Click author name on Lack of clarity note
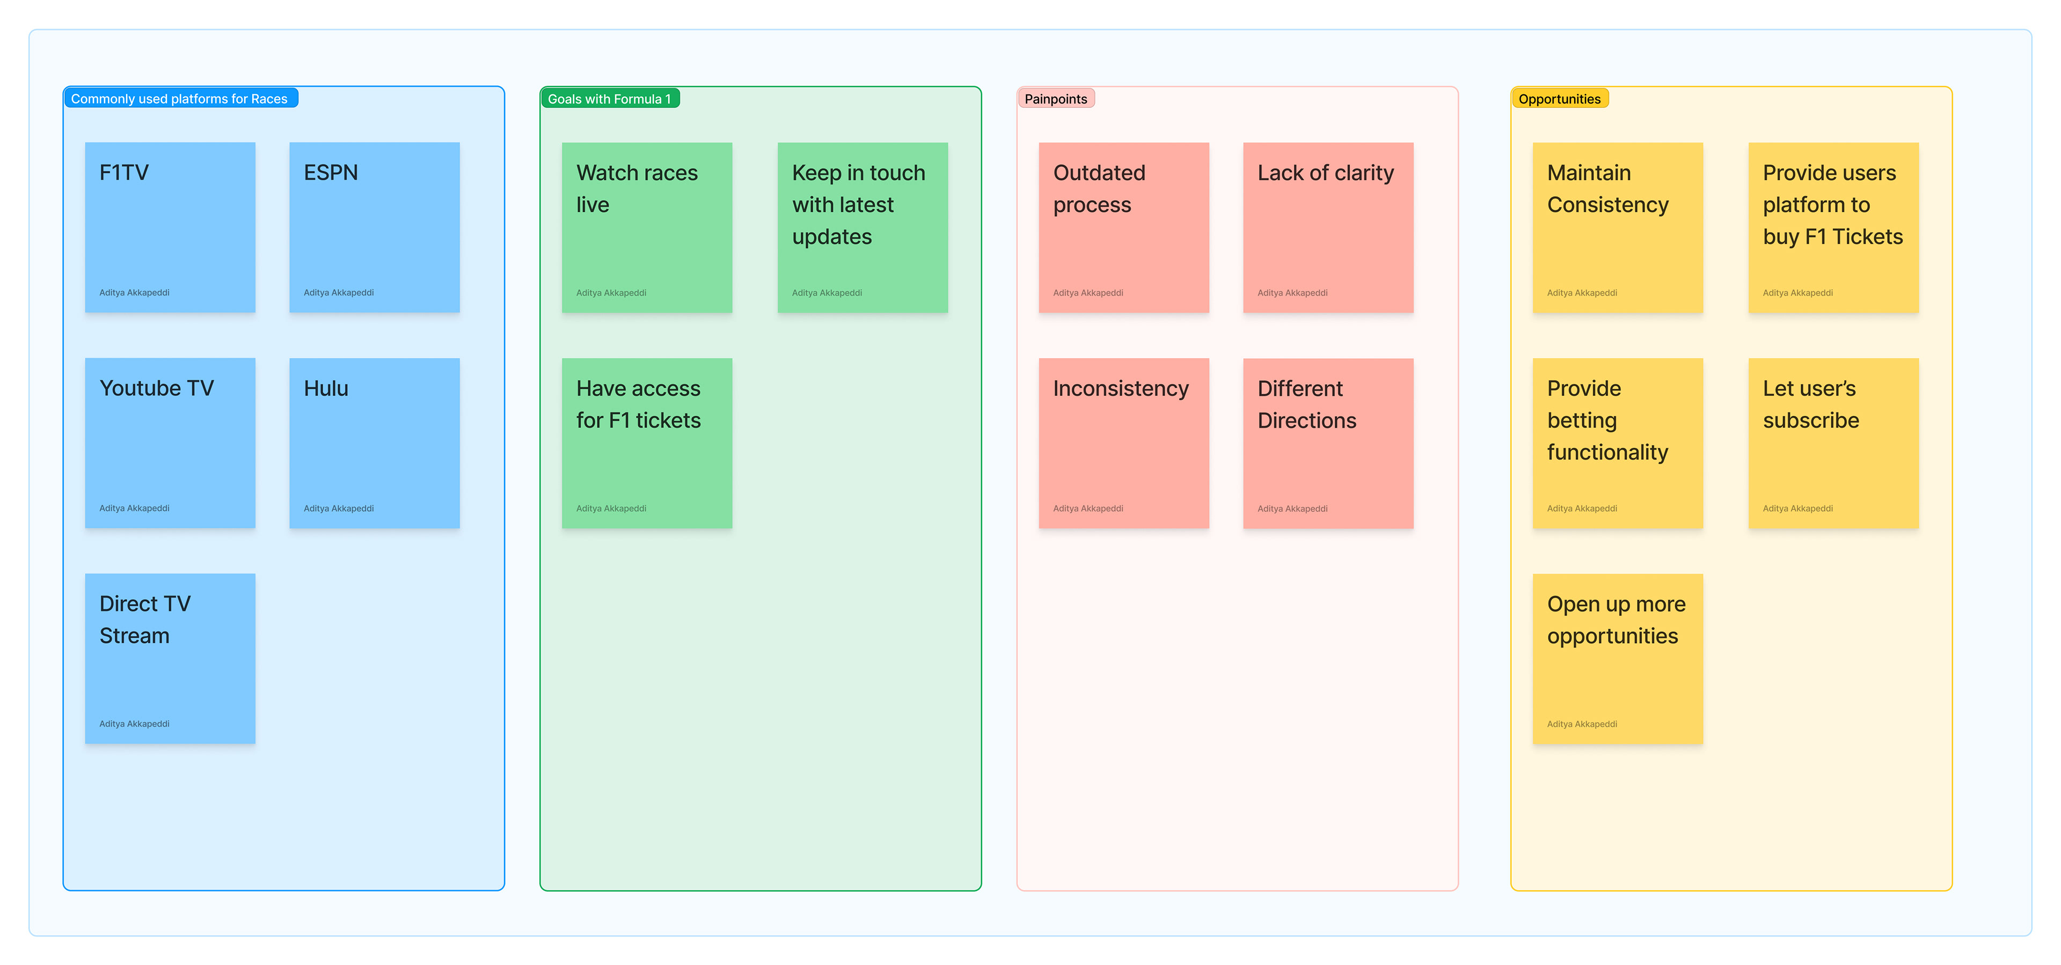The image size is (2061, 965). click(x=1292, y=293)
